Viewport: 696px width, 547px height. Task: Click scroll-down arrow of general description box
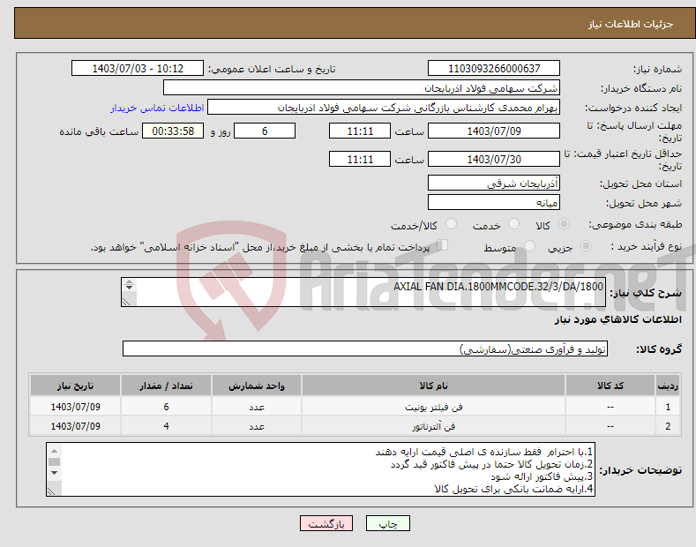click(x=129, y=288)
